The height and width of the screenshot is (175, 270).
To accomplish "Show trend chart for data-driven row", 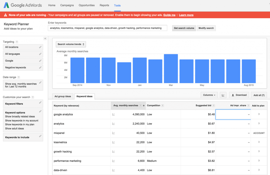I will click(x=113, y=170).
